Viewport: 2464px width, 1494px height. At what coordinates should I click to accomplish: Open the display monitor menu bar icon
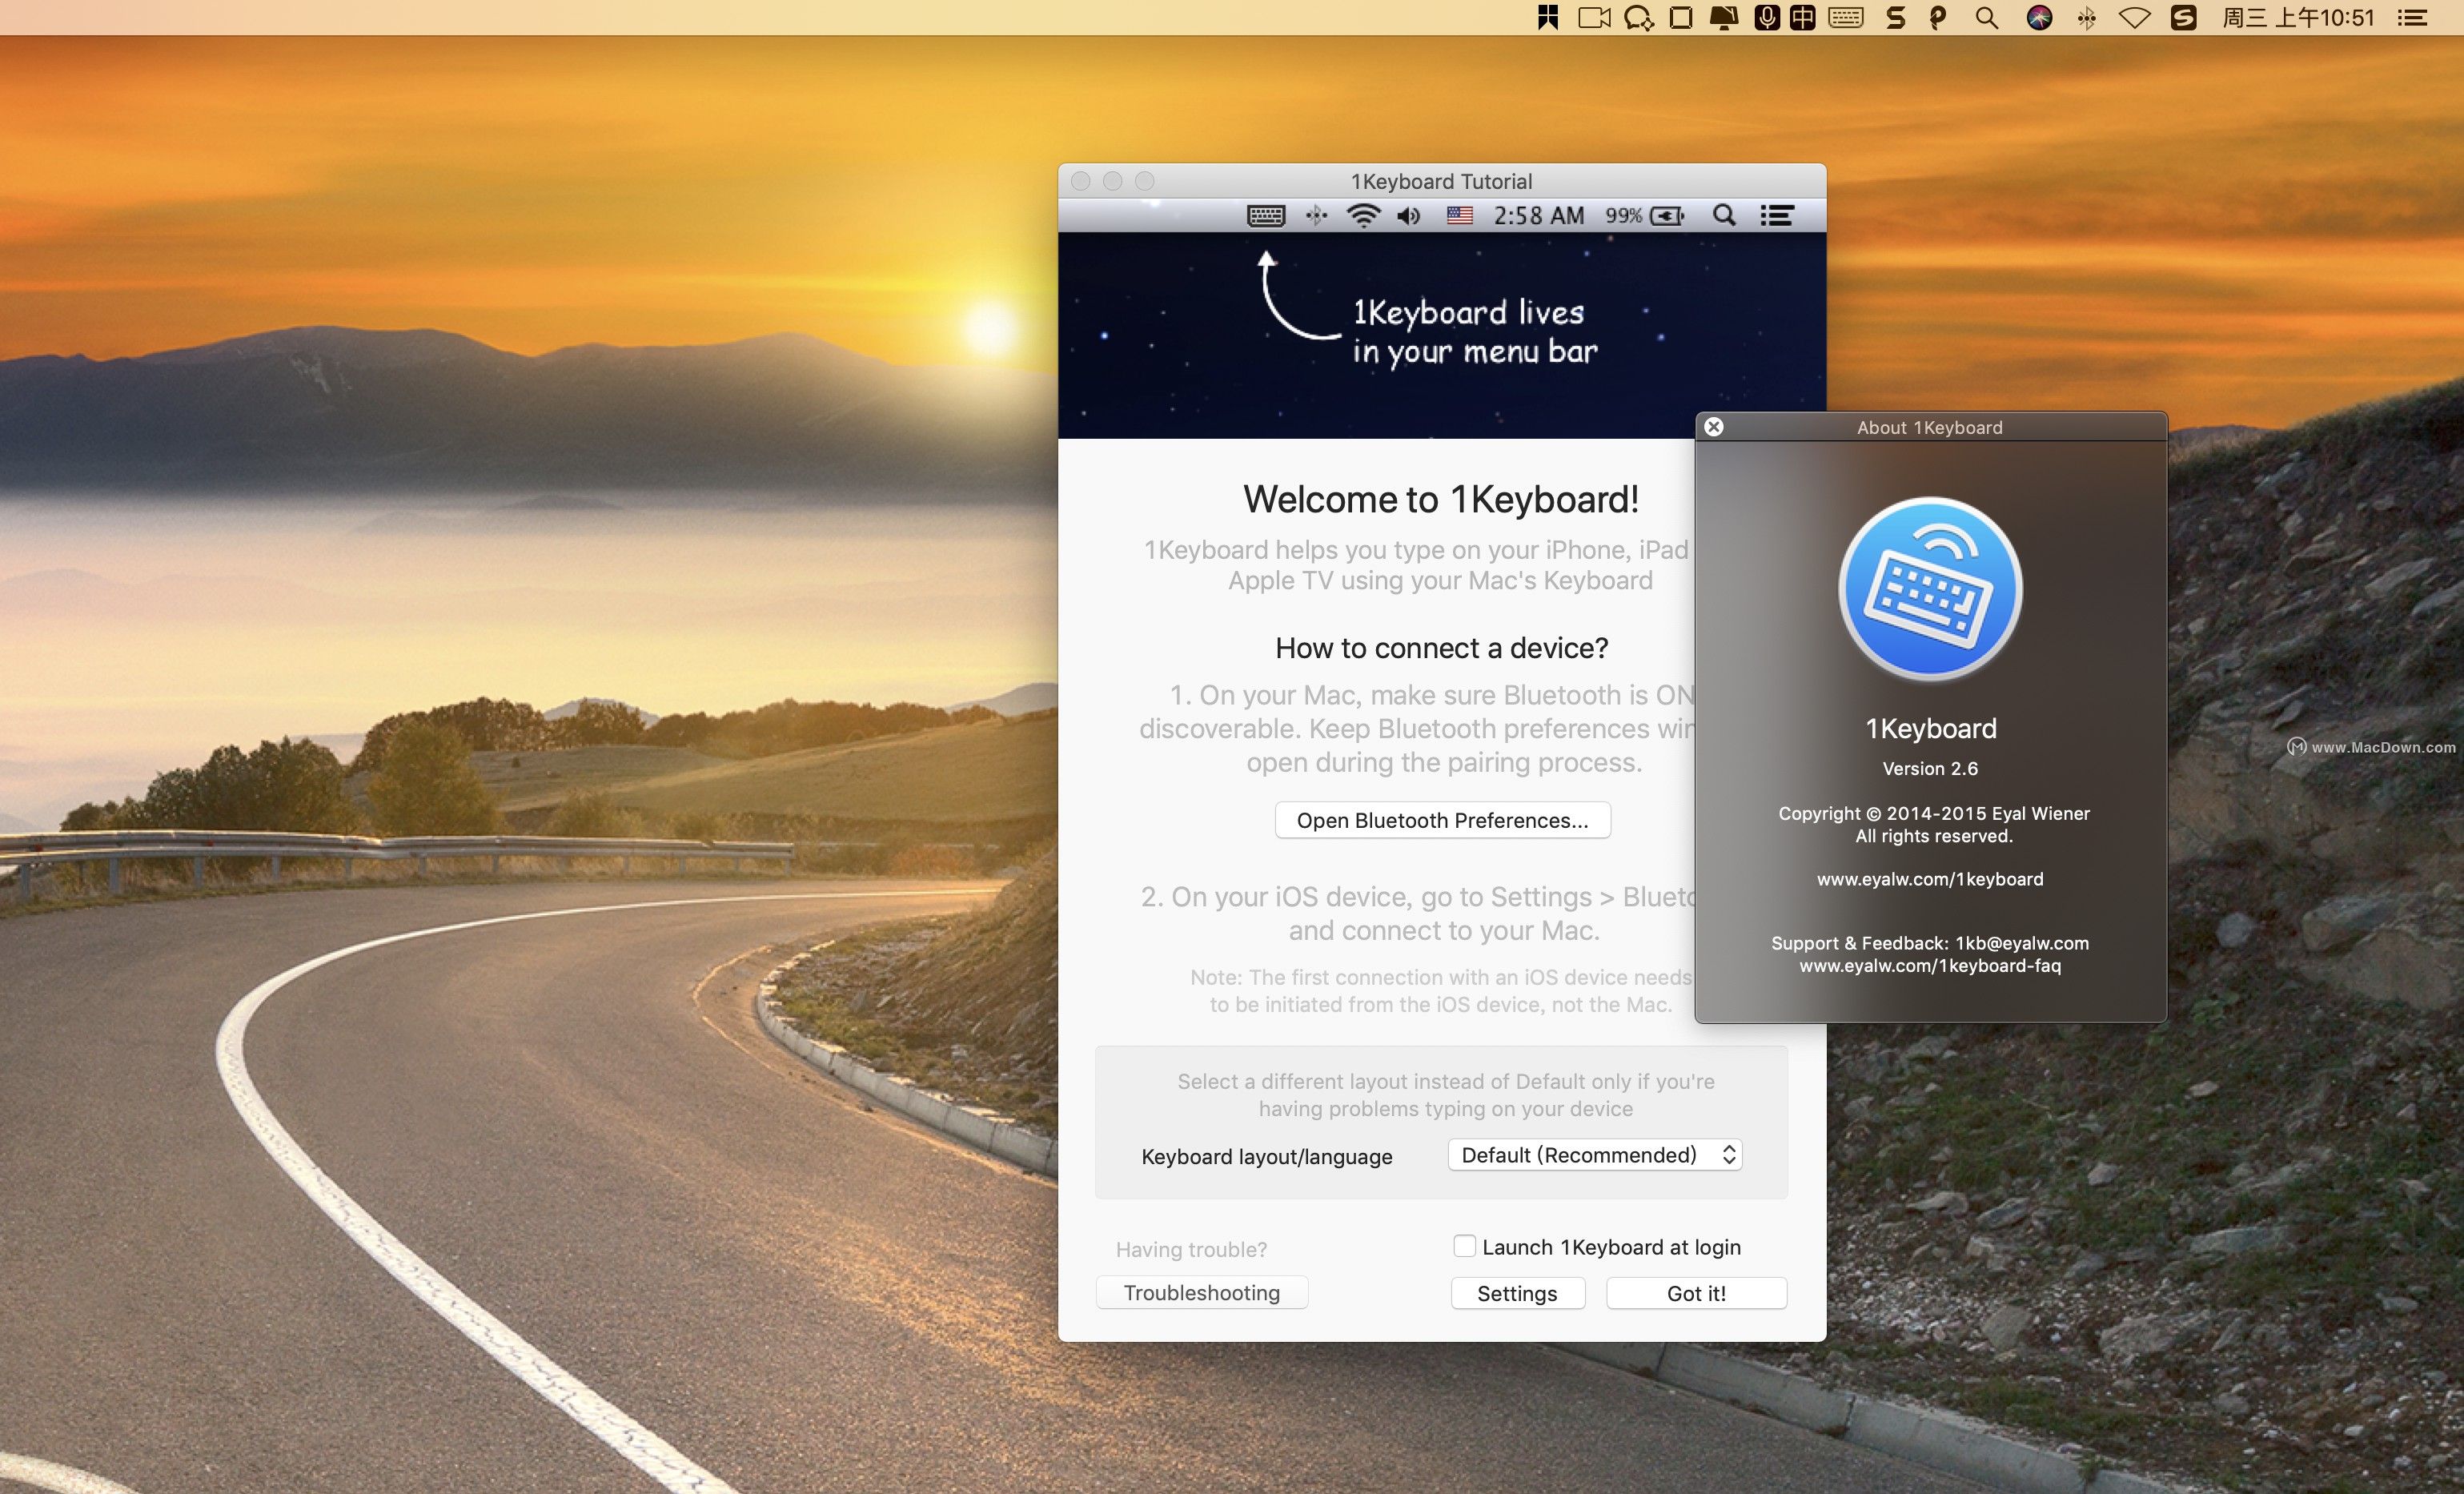tap(1723, 17)
